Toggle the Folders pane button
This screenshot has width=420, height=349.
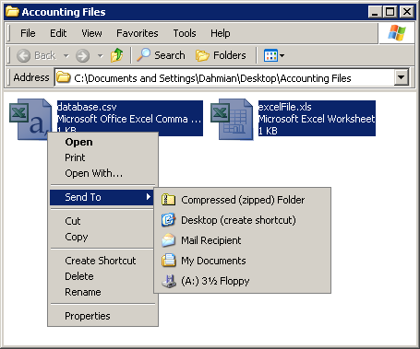[221, 55]
